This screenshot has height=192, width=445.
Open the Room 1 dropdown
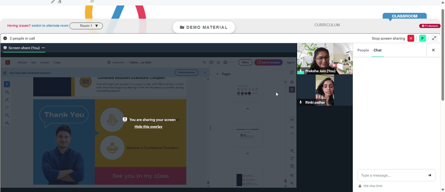86,26
